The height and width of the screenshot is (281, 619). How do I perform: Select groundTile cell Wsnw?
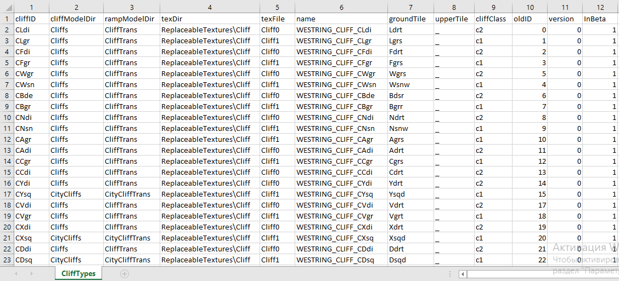(410, 84)
